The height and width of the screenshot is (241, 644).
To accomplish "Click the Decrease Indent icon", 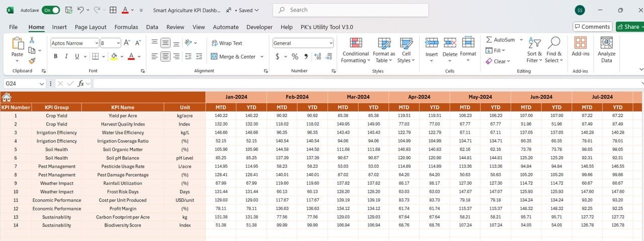I will pos(188,57).
